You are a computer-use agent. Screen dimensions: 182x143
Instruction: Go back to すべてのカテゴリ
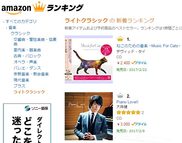21,21
